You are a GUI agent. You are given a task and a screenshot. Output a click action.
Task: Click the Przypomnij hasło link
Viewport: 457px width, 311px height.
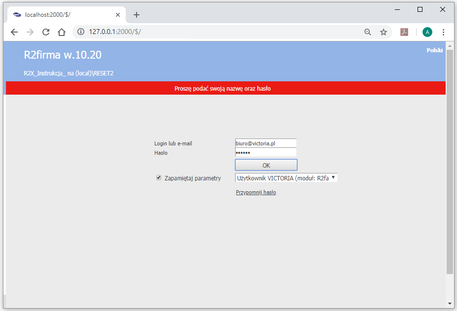(x=256, y=192)
